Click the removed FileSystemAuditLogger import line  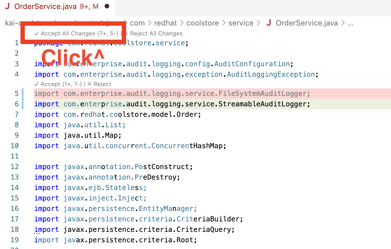pyautogui.click(x=172, y=94)
